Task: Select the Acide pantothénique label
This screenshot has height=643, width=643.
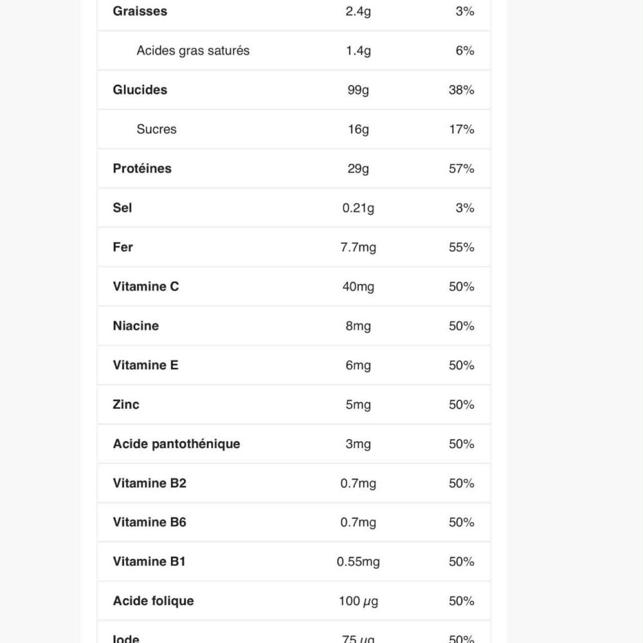Action: (x=176, y=444)
